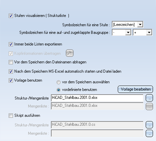Click the hammer settings icon beside Kopfinformationen

pos(70,53)
